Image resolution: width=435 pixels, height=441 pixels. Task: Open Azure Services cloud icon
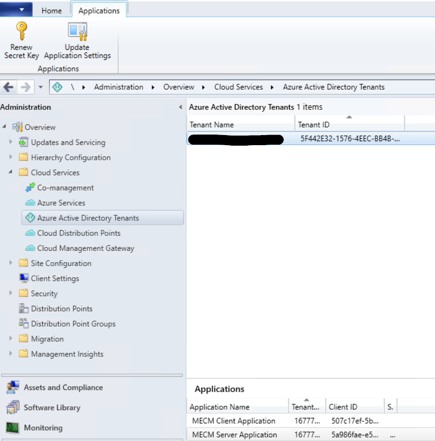coord(30,203)
